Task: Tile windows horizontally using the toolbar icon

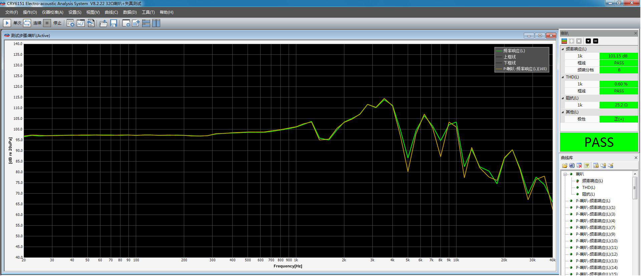Action: coord(146,23)
